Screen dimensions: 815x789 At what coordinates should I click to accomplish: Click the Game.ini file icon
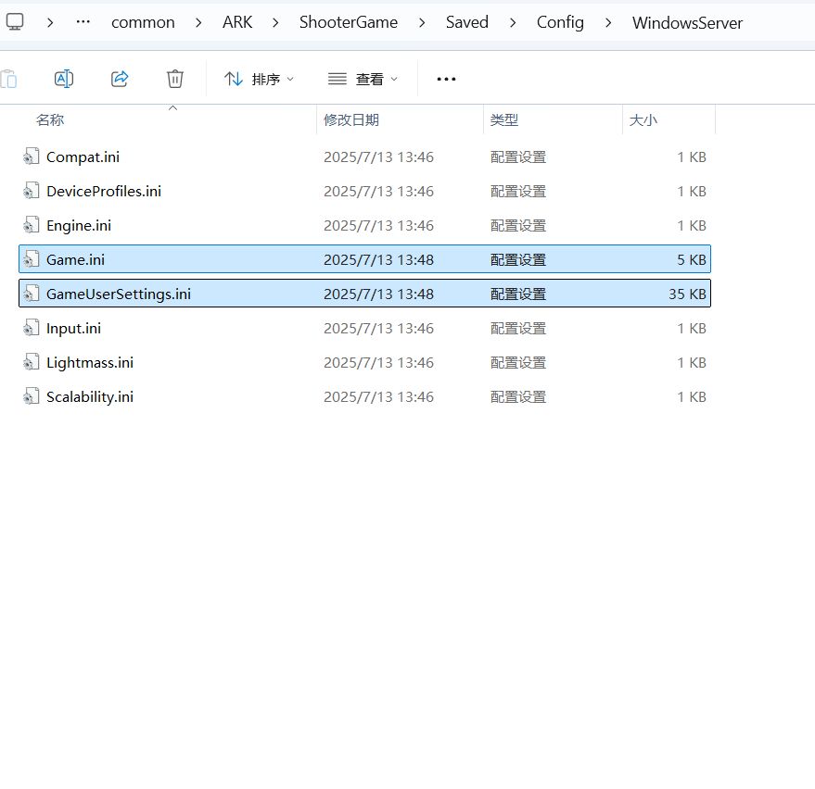click(x=32, y=259)
